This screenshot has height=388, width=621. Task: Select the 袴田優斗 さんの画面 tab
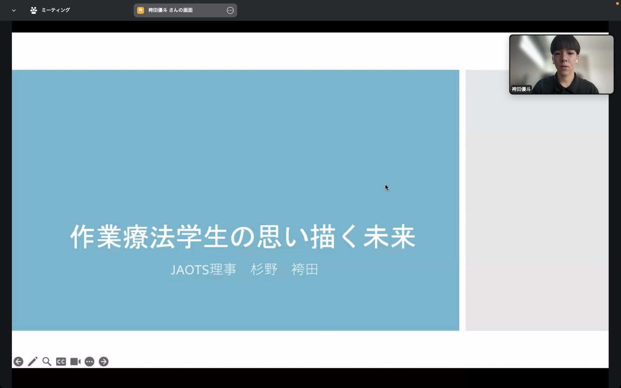pyautogui.click(x=170, y=10)
